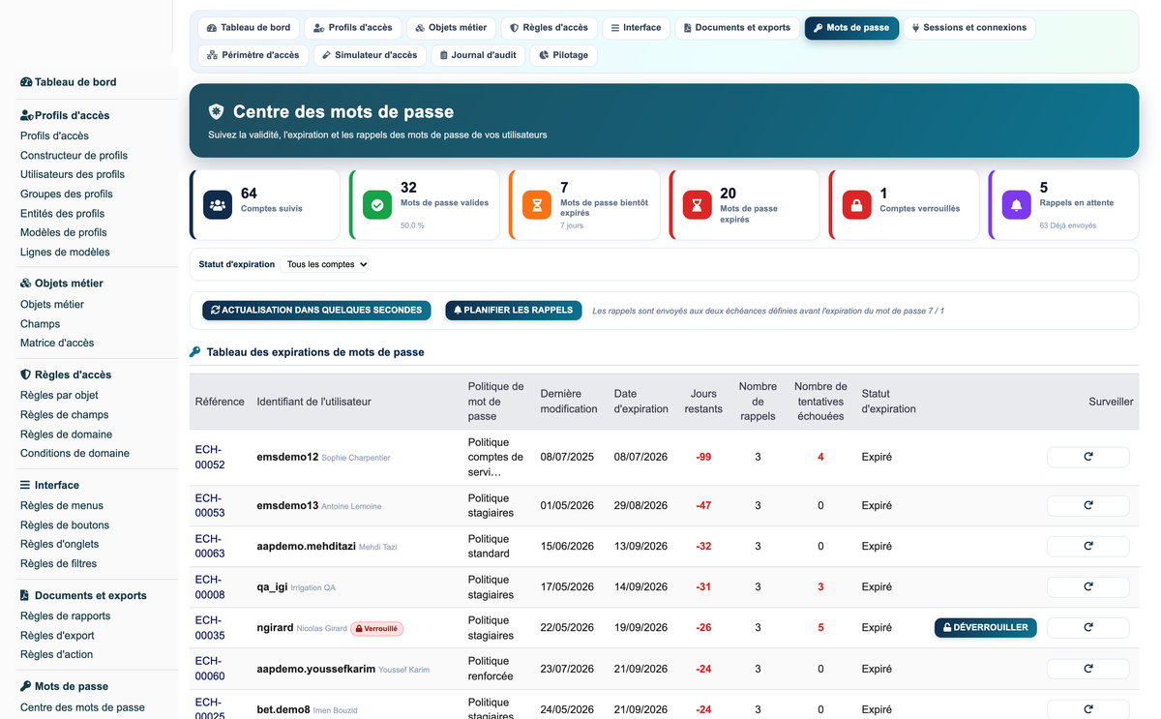The width and height of the screenshot is (1161, 719).
Task: Click the Comptes suivis users icon
Action: [218, 205]
